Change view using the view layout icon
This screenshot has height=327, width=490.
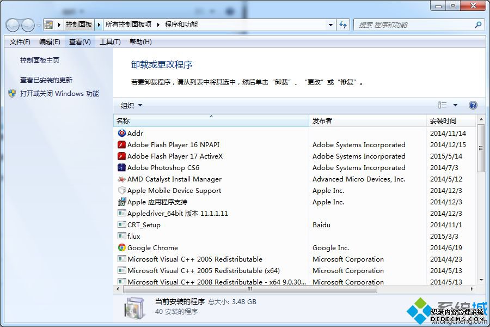click(442, 105)
